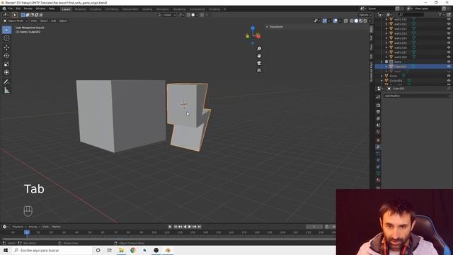Switch to wireframe viewport shading
The image size is (453, 255).
tap(352, 21)
